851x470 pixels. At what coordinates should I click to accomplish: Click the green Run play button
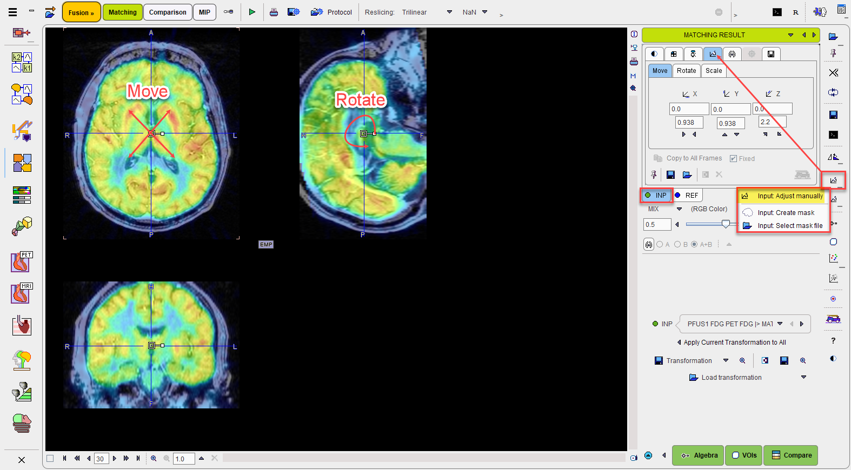click(x=252, y=12)
